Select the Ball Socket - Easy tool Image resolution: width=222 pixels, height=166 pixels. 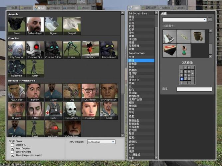coord(141,13)
